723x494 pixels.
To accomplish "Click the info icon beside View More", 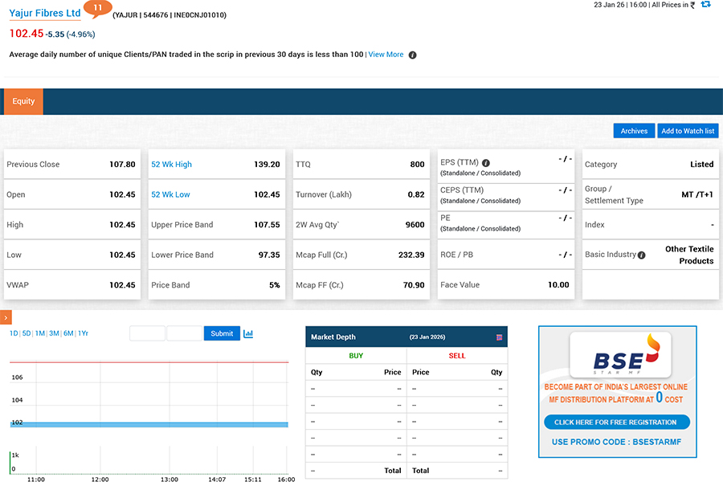I will click(412, 55).
